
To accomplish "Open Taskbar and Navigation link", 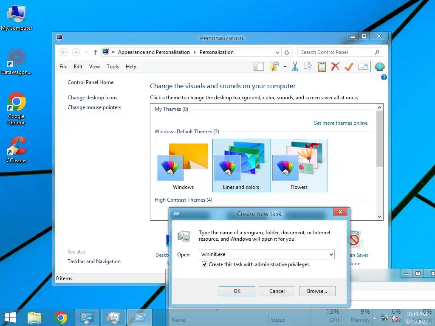I will [94, 261].
